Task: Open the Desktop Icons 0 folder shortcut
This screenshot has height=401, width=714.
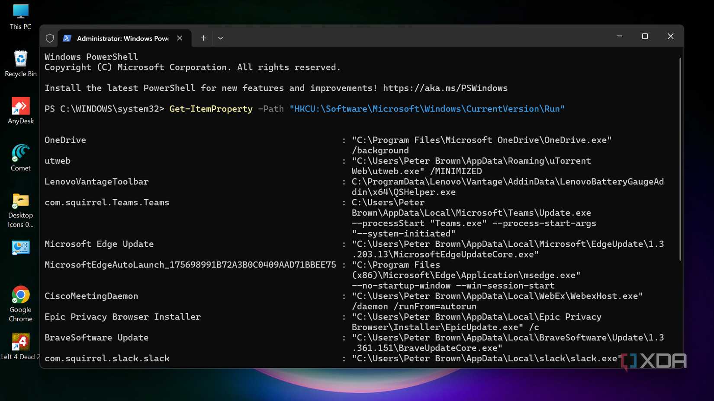Action: pos(20,204)
